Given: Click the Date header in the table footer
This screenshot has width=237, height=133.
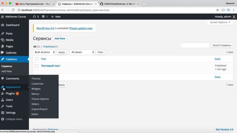Looking at the screenshot, I should pyautogui.click(x=217, y=77).
